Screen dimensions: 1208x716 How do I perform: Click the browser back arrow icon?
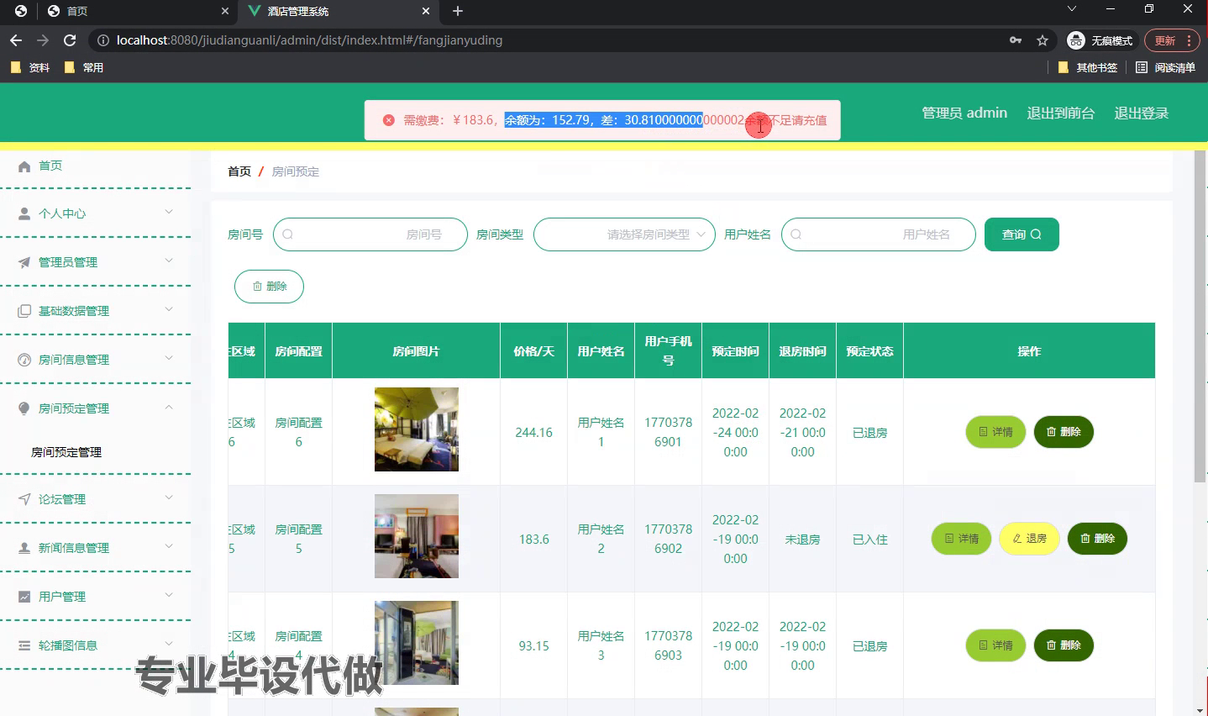[16, 40]
